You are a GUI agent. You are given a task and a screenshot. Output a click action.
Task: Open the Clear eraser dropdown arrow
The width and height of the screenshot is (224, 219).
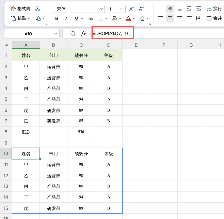click(x=147, y=18)
